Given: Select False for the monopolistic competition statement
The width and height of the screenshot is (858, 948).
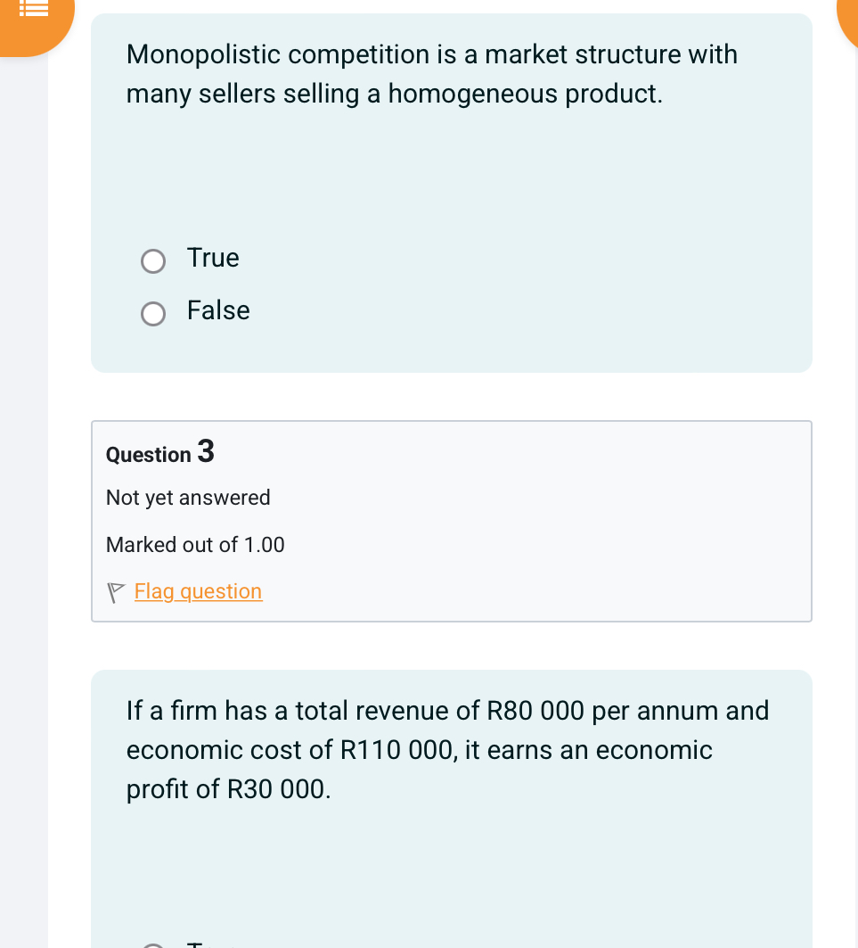Looking at the screenshot, I should [x=153, y=314].
